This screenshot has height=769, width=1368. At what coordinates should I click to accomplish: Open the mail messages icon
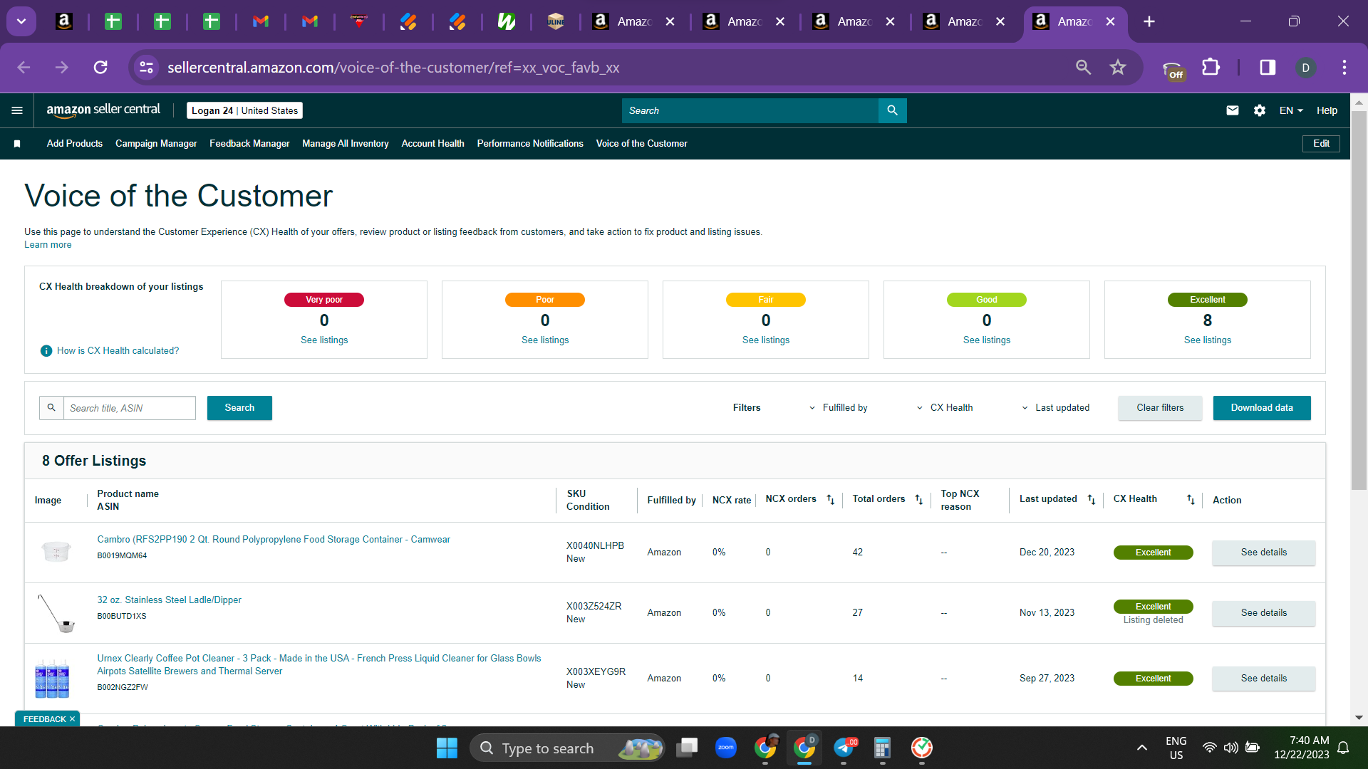click(1233, 110)
